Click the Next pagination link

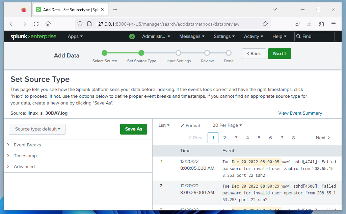tap(323, 138)
